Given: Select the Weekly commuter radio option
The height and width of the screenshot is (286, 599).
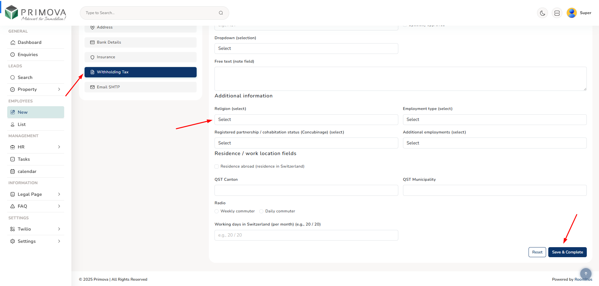Looking at the screenshot, I should coord(217,211).
